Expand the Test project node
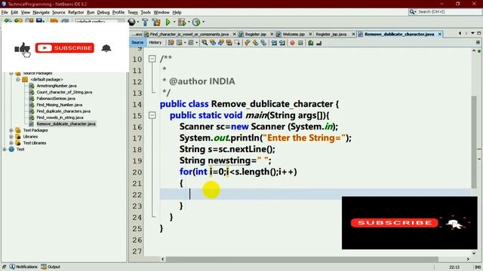 5,149
